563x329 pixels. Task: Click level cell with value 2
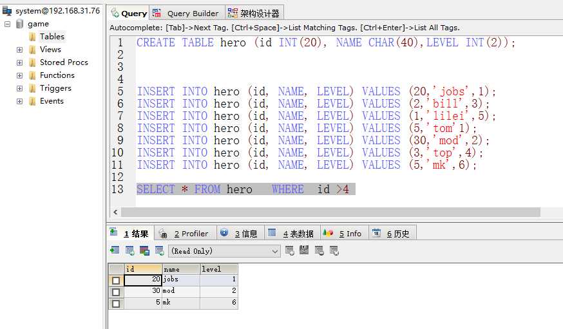(218, 291)
